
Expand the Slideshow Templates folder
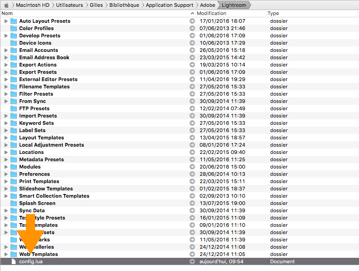tap(6, 189)
